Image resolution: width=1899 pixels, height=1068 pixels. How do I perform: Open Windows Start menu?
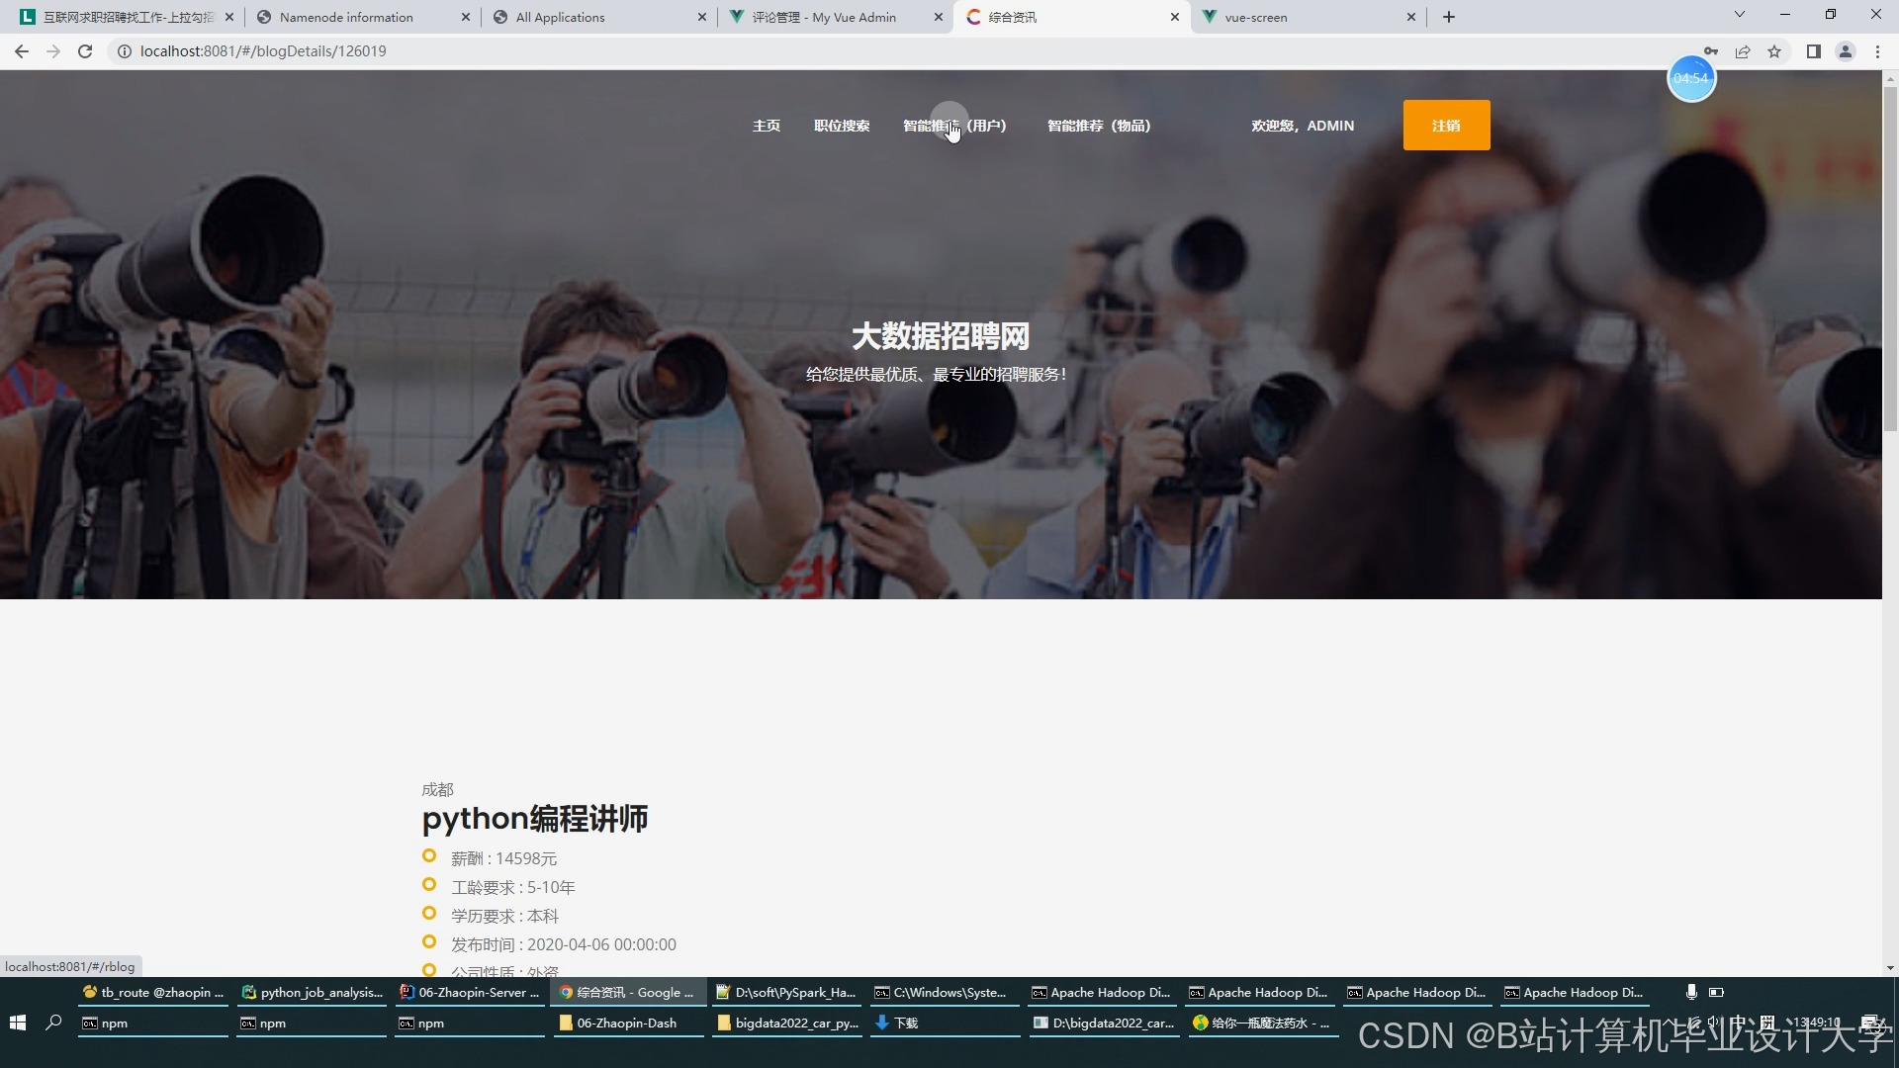click(x=17, y=1023)
